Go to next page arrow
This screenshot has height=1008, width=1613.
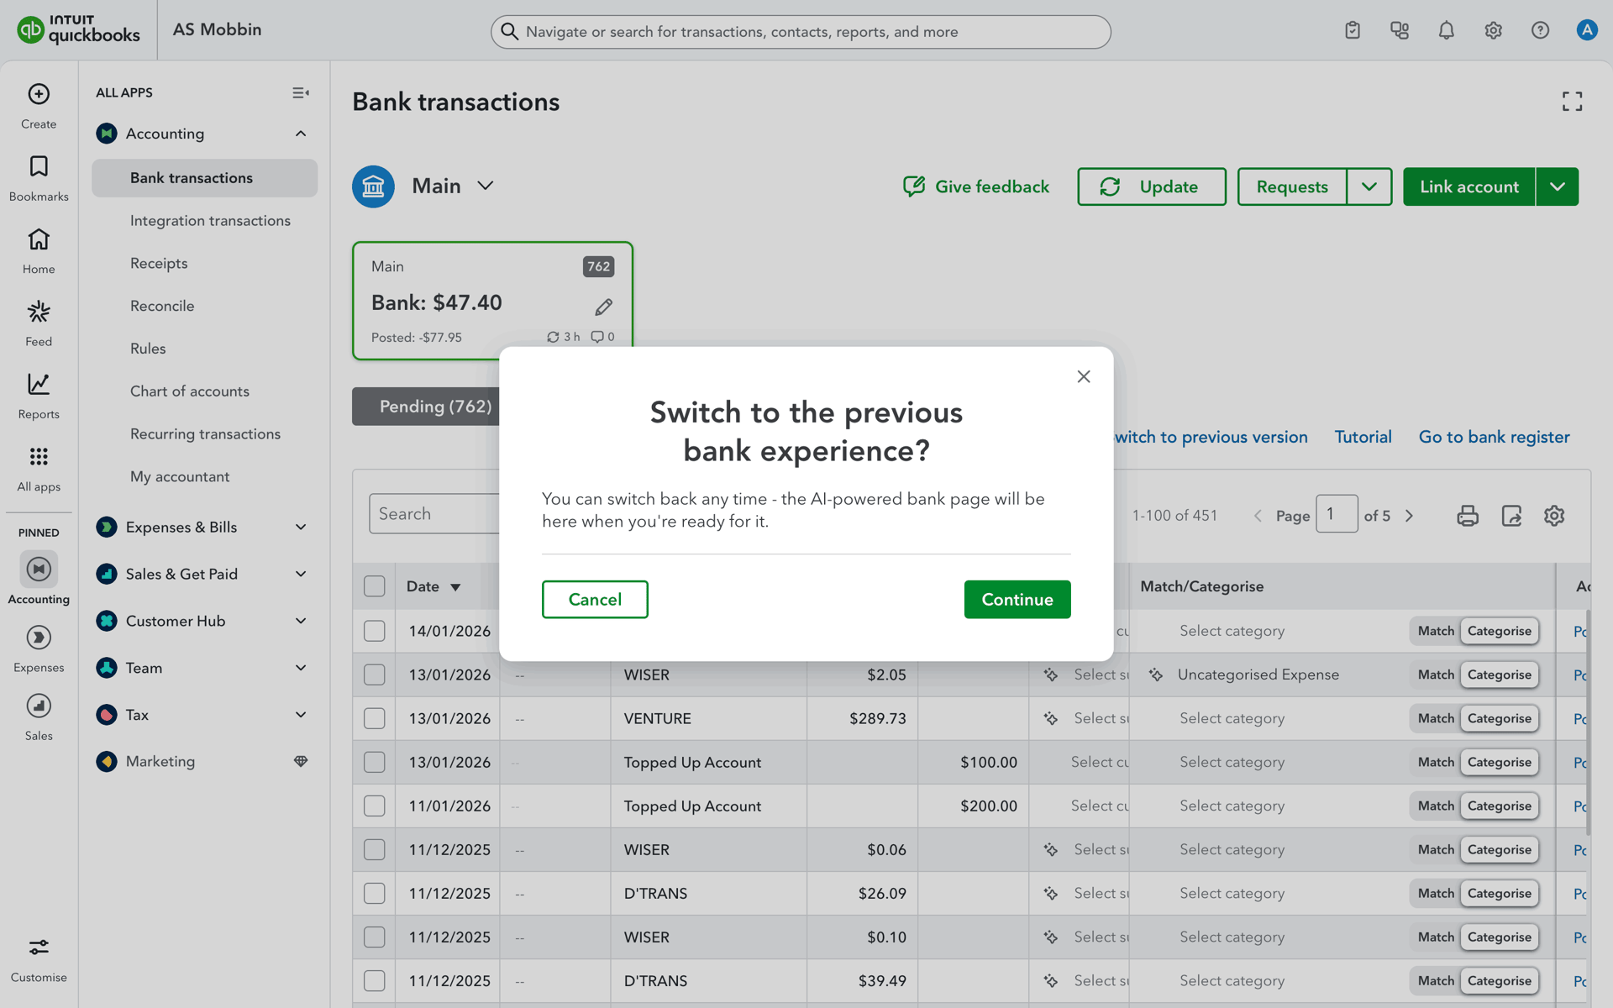click(1410, 516)
